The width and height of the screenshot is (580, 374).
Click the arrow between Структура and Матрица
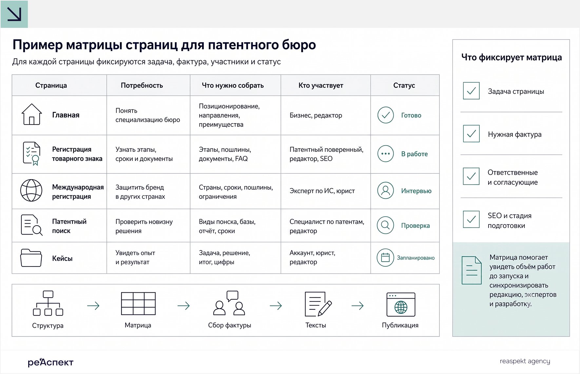(x=93, y=306)
